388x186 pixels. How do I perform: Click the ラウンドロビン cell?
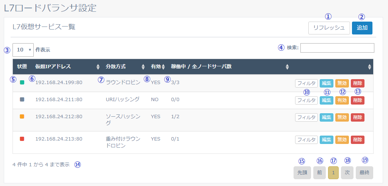[x=123, y=82]
